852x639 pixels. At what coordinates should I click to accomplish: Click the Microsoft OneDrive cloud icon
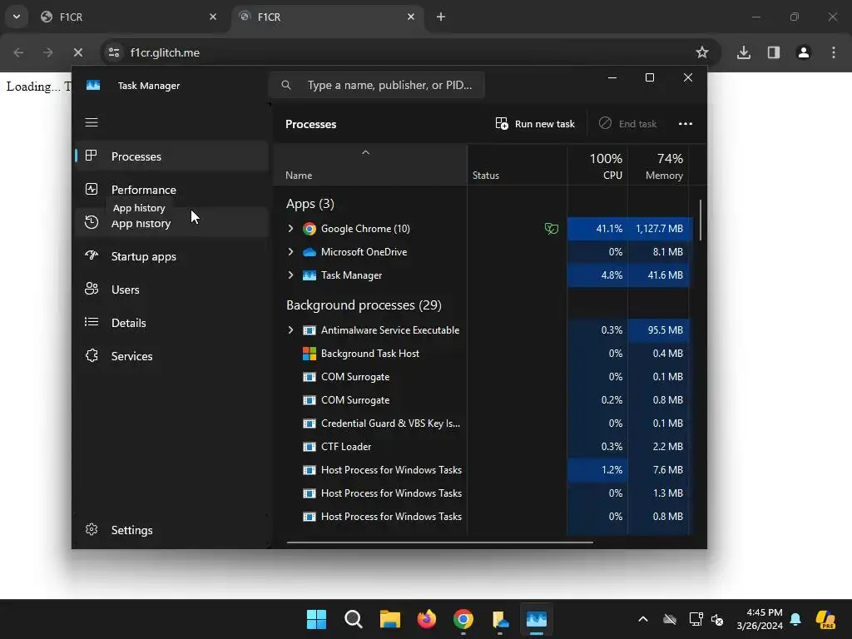[x=310, y=252]
